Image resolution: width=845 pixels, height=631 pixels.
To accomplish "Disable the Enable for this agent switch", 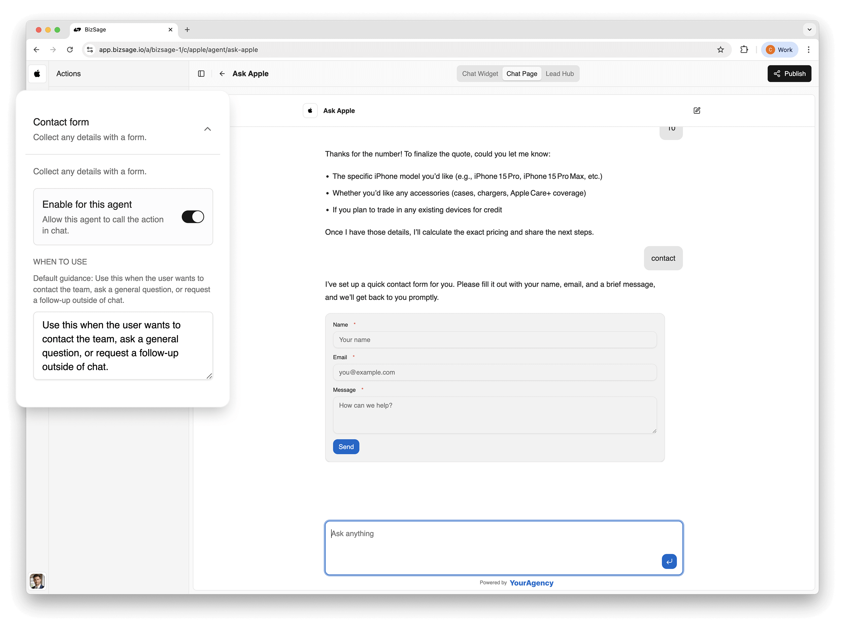I will pyautogui.click(x=193, y=217).
